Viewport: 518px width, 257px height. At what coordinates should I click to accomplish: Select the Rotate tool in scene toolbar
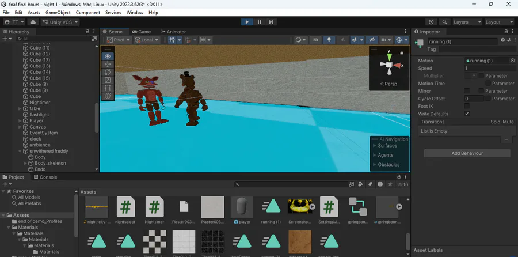[x=108, y=72]
